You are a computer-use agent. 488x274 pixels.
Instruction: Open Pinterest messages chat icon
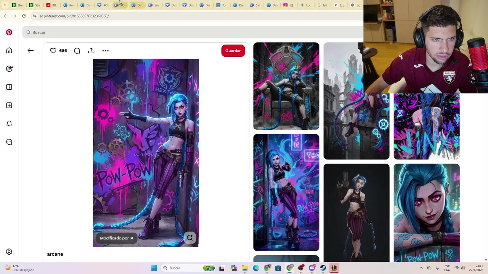(9, 142)
